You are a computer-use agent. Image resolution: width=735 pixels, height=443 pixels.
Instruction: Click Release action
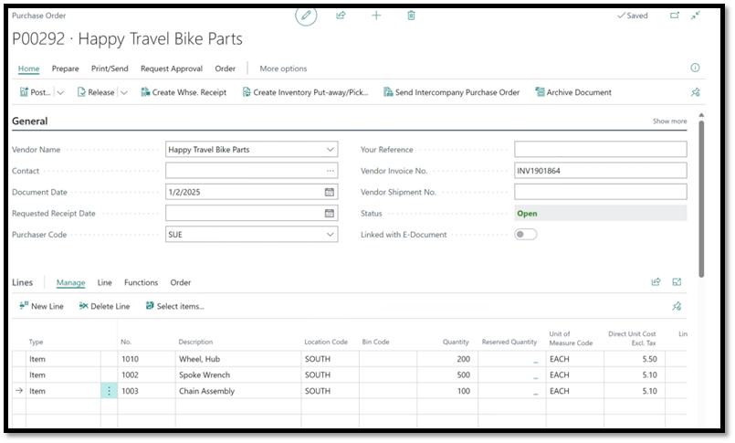96,92
